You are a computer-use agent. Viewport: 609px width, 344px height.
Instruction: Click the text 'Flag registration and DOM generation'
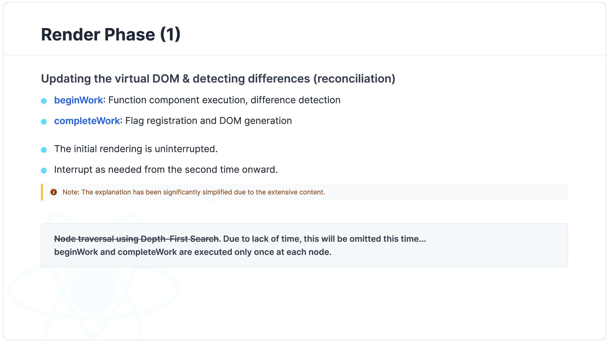pyautogui.click(x=208, y=121)
